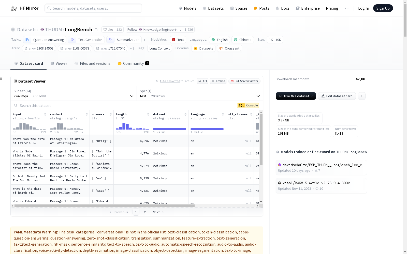Click the table horizontal scrollbar
The height and width of the screenshot is (254, 407).
pyautogui.click(x=104, y=206)
